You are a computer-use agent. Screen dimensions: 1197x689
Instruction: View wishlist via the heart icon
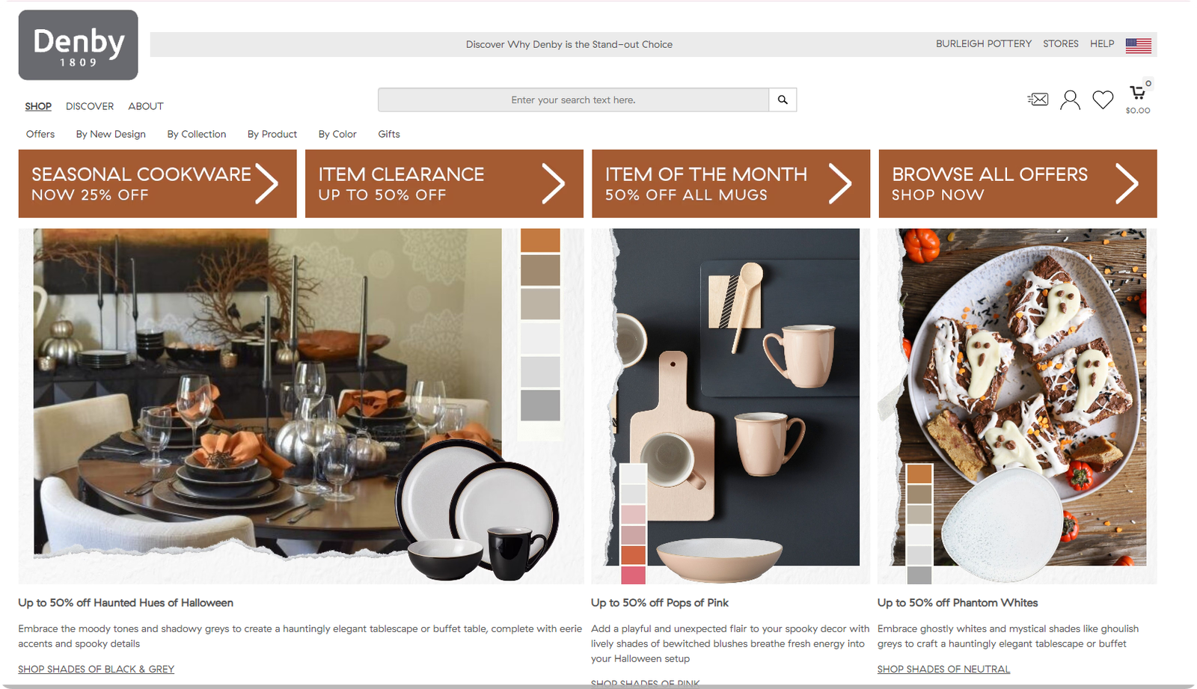pos(1103,99)
